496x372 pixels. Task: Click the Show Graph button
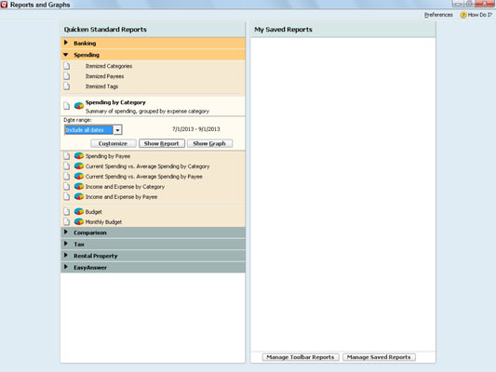click(209, 143)
